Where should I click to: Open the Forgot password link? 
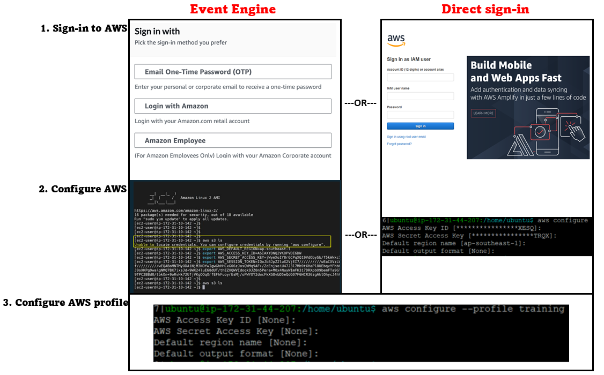(x=399, y=144)
